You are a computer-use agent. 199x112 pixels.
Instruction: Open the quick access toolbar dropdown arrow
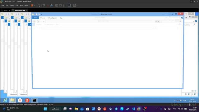(41, 14)
